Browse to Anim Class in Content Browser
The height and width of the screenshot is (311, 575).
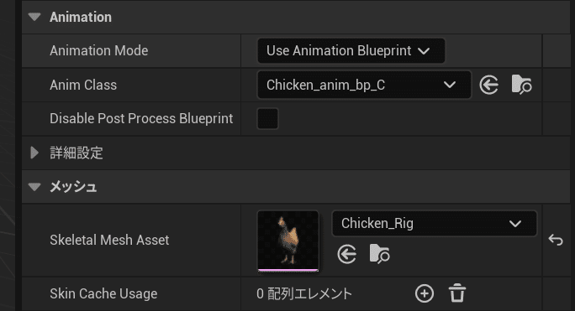(521, 85)
